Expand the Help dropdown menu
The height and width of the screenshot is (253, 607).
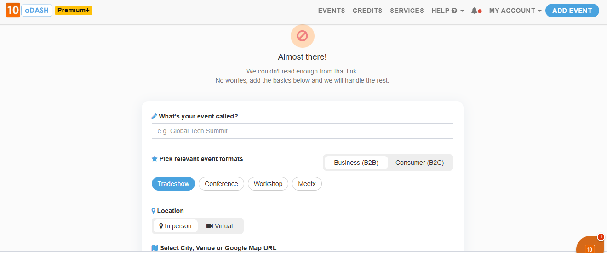(x=447, y=11)
